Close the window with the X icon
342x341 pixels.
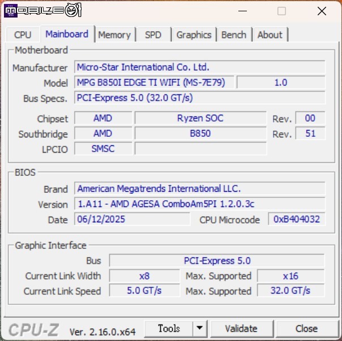[322, 11]
